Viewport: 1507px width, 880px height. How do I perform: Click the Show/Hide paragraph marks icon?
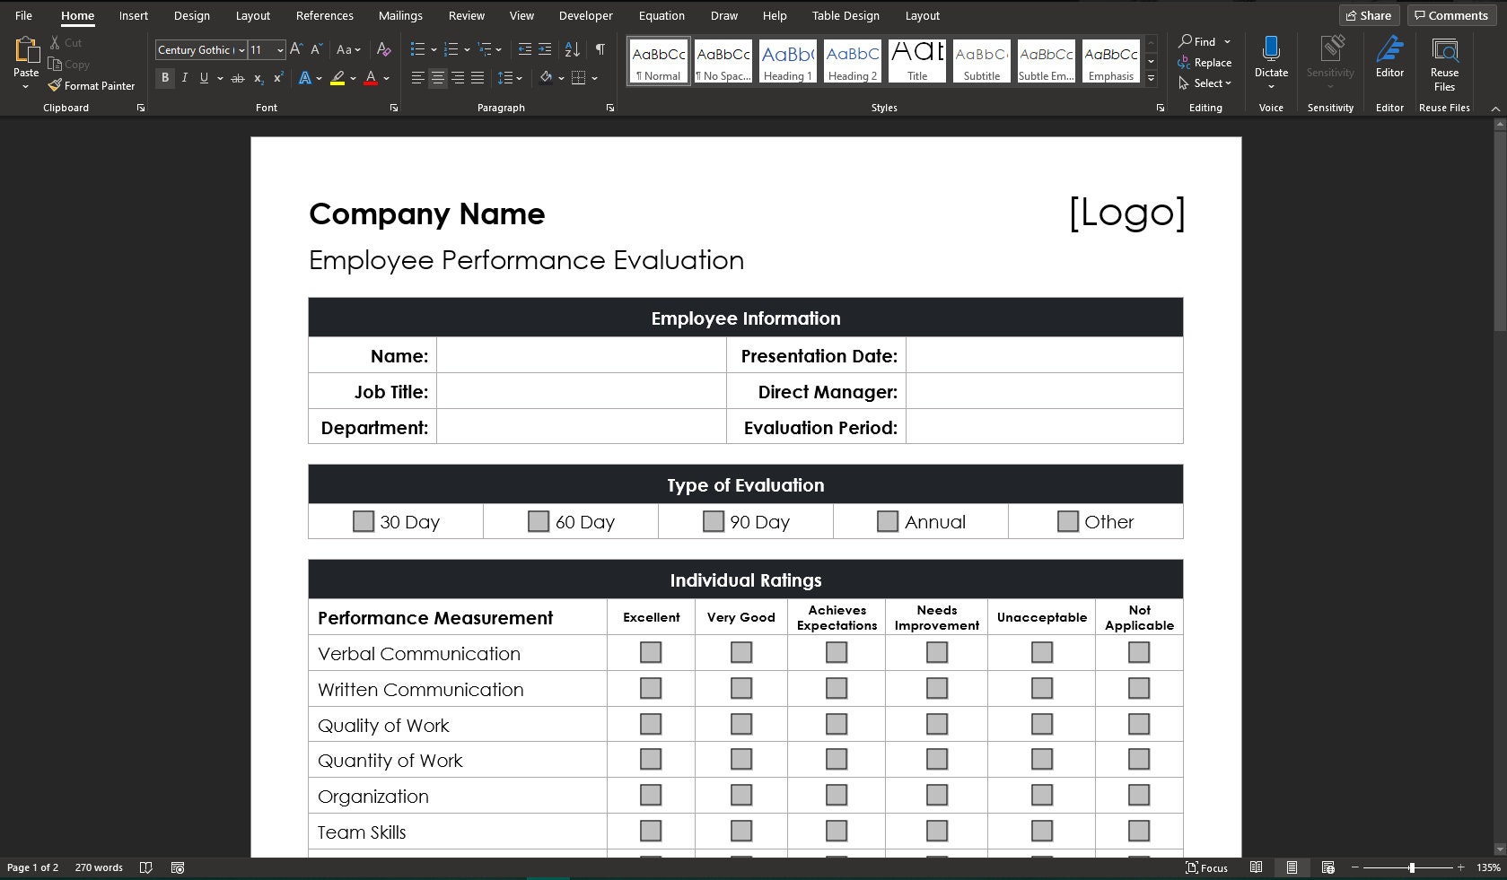tap(600, 49)
